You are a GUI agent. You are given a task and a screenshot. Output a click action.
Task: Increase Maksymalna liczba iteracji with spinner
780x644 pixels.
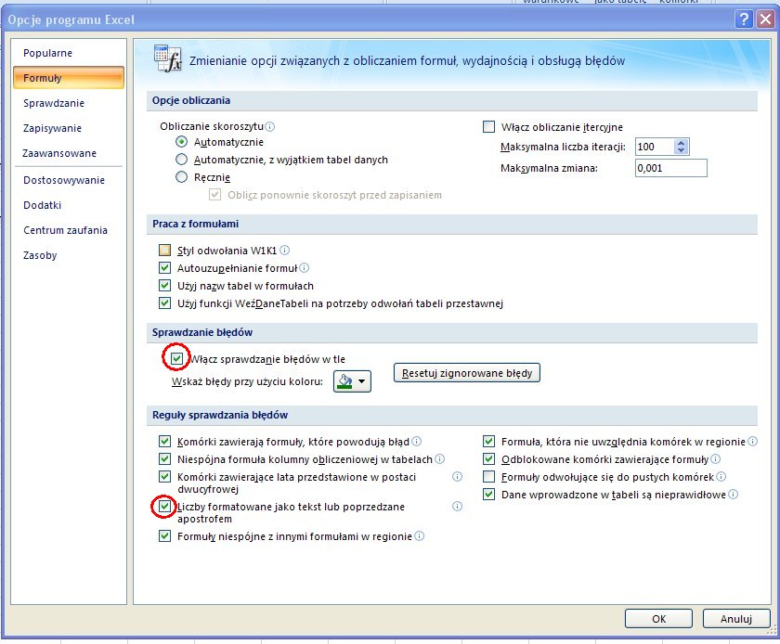682,143
